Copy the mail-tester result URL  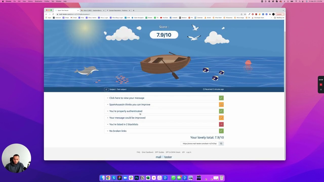221,144
